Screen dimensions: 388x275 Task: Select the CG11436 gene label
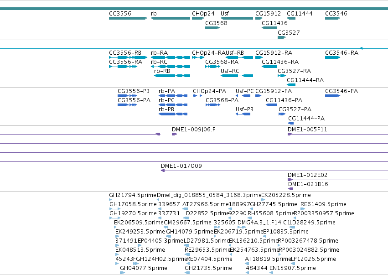coord(274,23)
